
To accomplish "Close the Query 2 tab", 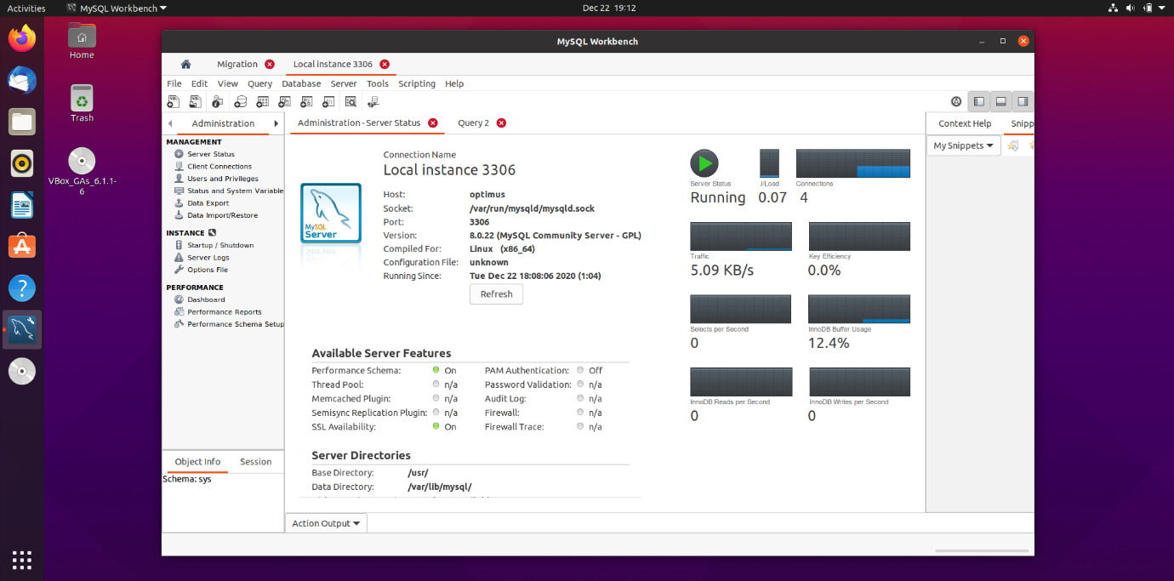I will (x=501, y=122).
